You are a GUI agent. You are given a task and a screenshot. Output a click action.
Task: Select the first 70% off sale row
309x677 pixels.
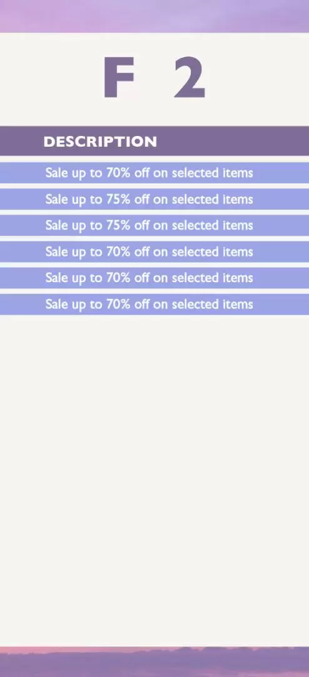pyautogui.click(x=154, y=173)
